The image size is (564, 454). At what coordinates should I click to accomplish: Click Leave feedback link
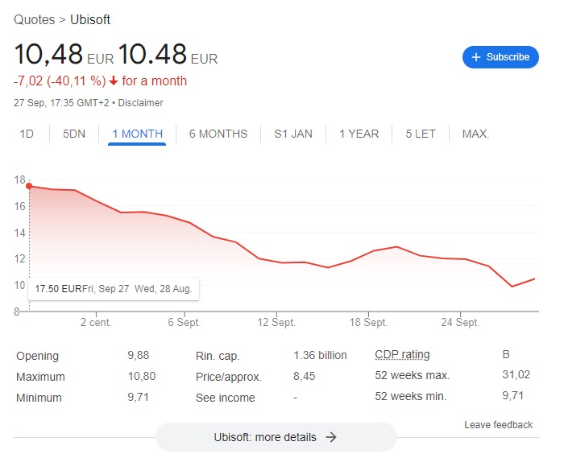point(498,424)
